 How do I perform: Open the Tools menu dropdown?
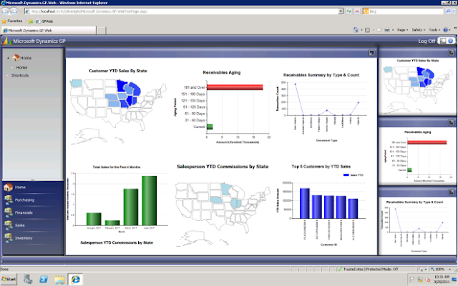pyautogui.click(x=434, y=30)
